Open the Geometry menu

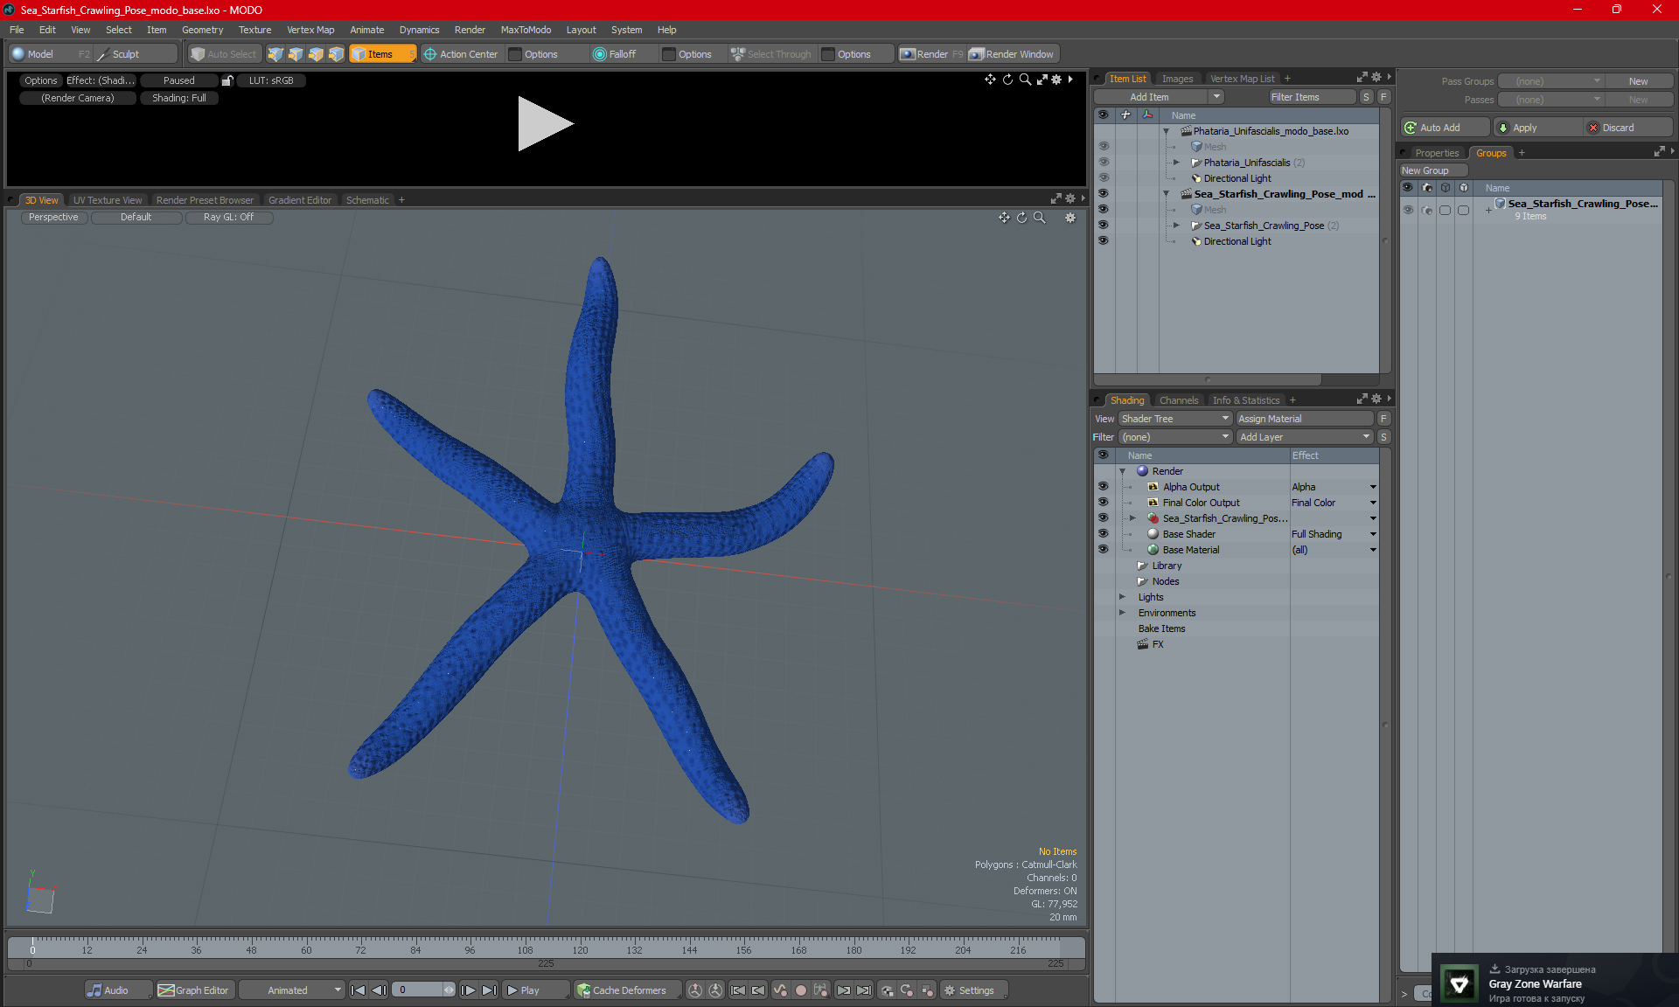202,30
